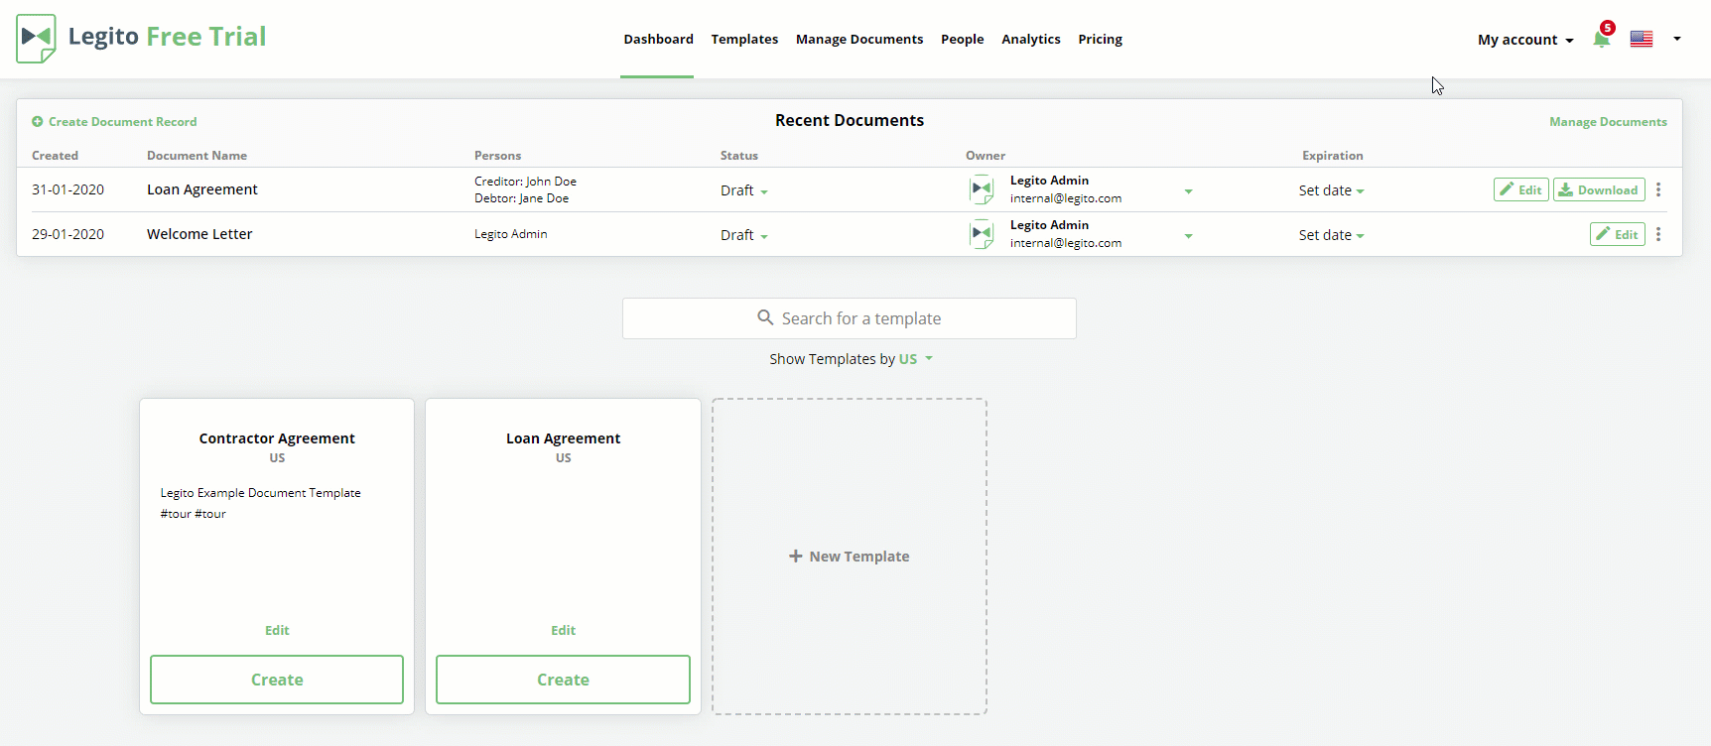Open the Analytics tab
Screen dimensions: 1711x746
[1030, 40]
